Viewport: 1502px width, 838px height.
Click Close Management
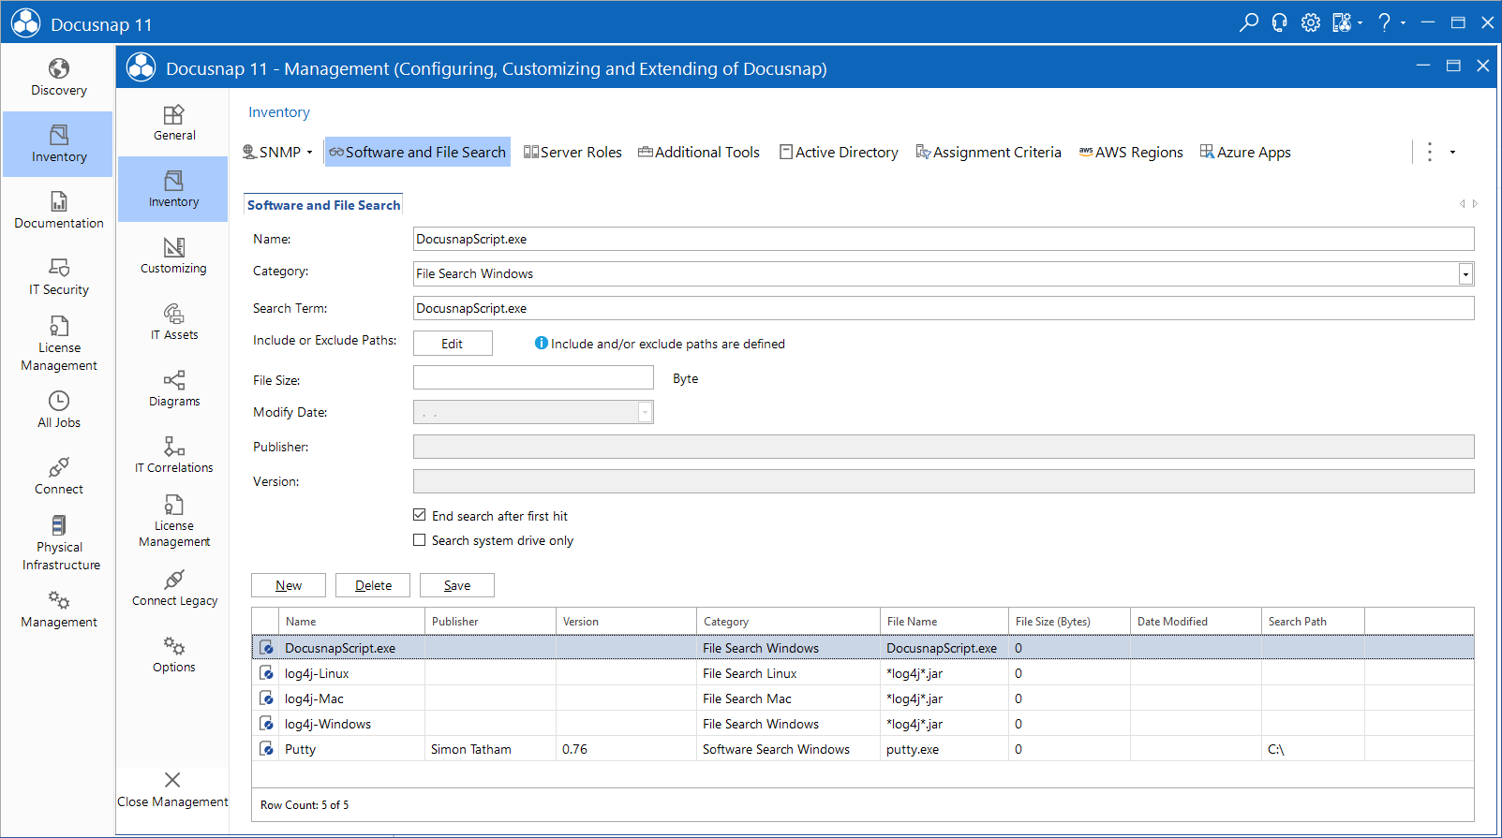click(x=172, y=789)
